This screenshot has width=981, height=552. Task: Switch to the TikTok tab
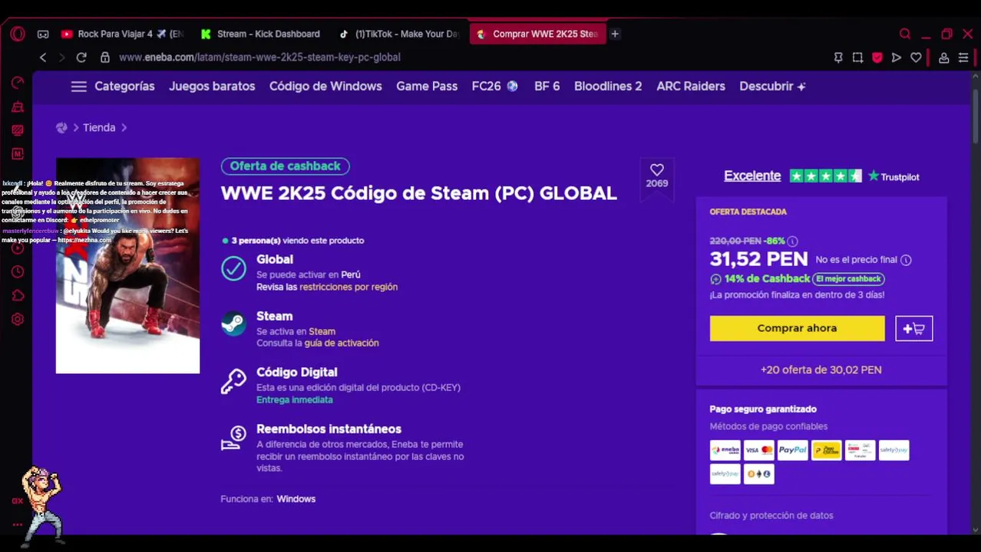[x=399, y=34]
